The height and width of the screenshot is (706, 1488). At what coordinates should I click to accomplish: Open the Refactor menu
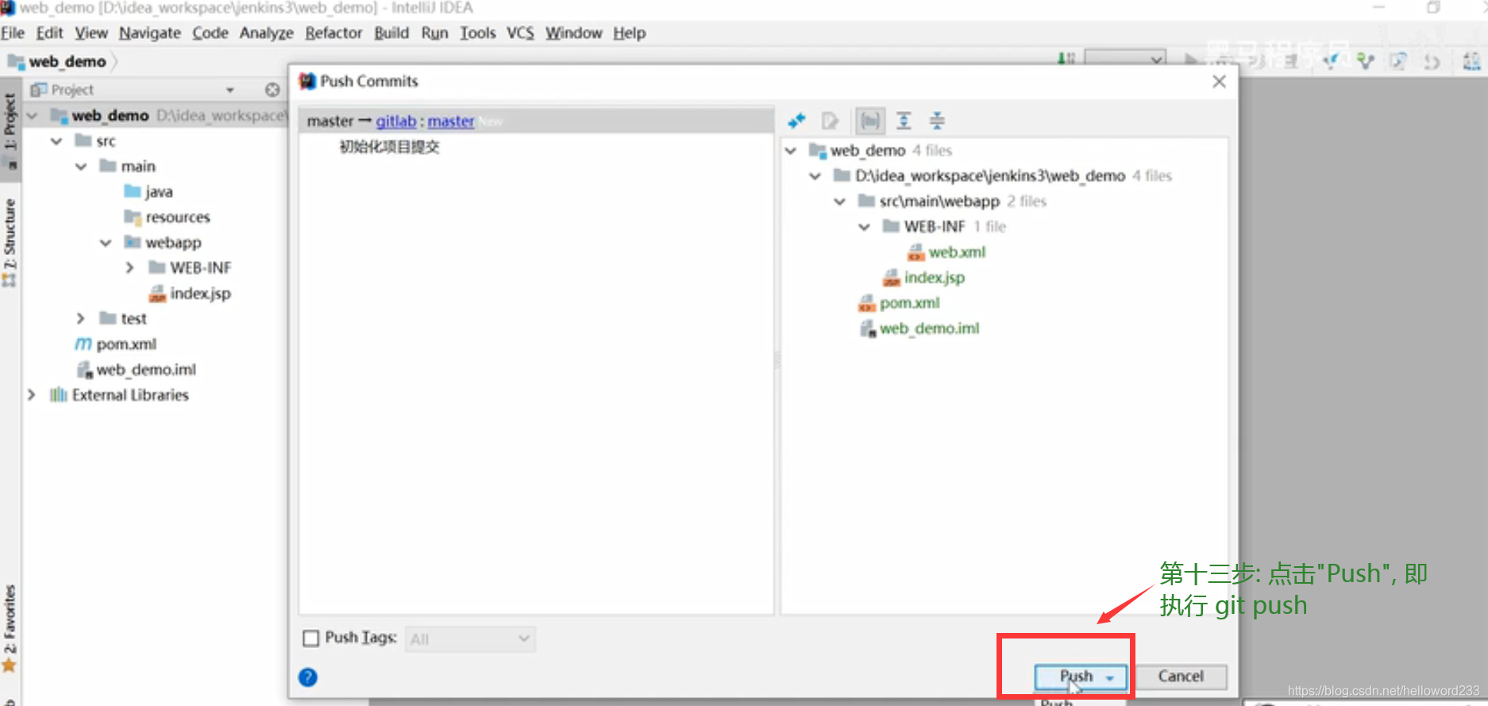tap(333, 33)
